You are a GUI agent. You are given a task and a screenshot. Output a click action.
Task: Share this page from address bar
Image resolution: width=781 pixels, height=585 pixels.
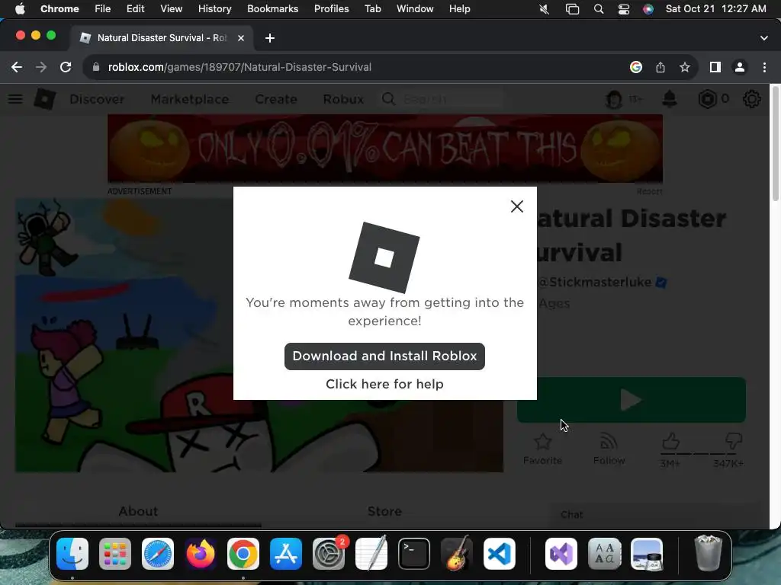[660, 67]
